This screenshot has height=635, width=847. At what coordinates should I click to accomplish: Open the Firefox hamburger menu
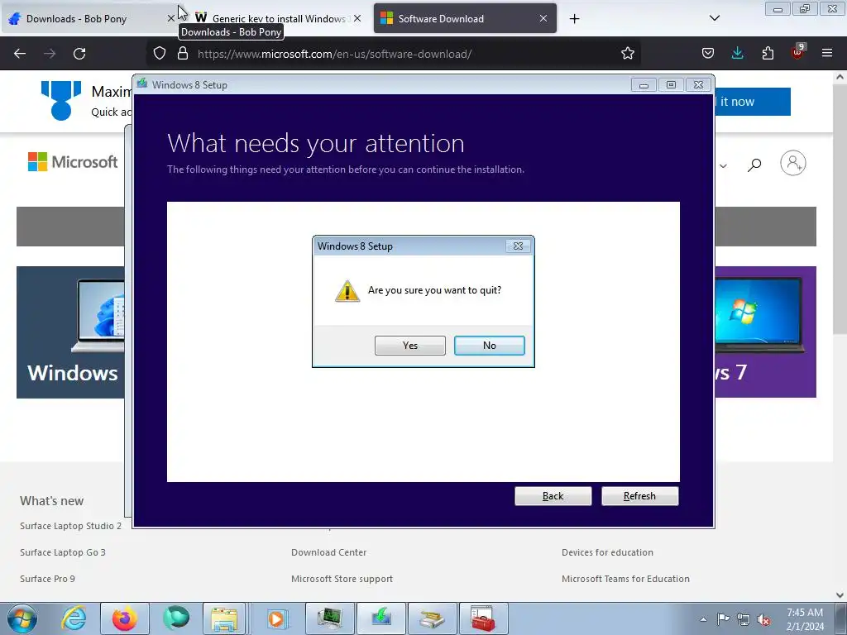coord(827,54)
